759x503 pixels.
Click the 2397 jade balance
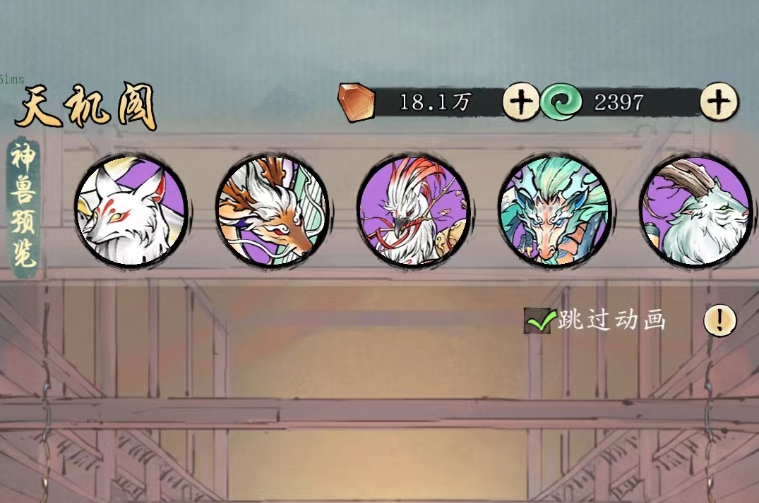click(x=619, y=102)
